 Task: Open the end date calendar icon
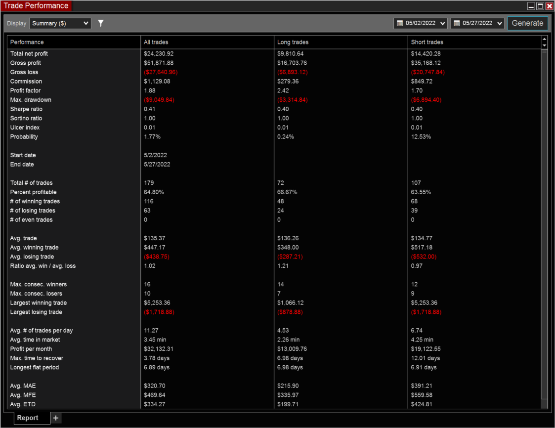point(457,23)
